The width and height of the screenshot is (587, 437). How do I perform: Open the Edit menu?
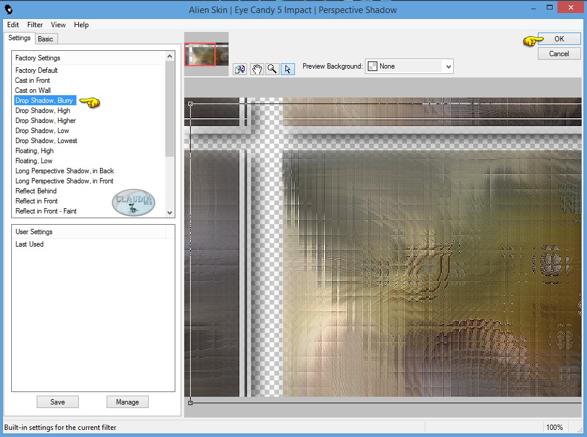[x=12, y=25]
